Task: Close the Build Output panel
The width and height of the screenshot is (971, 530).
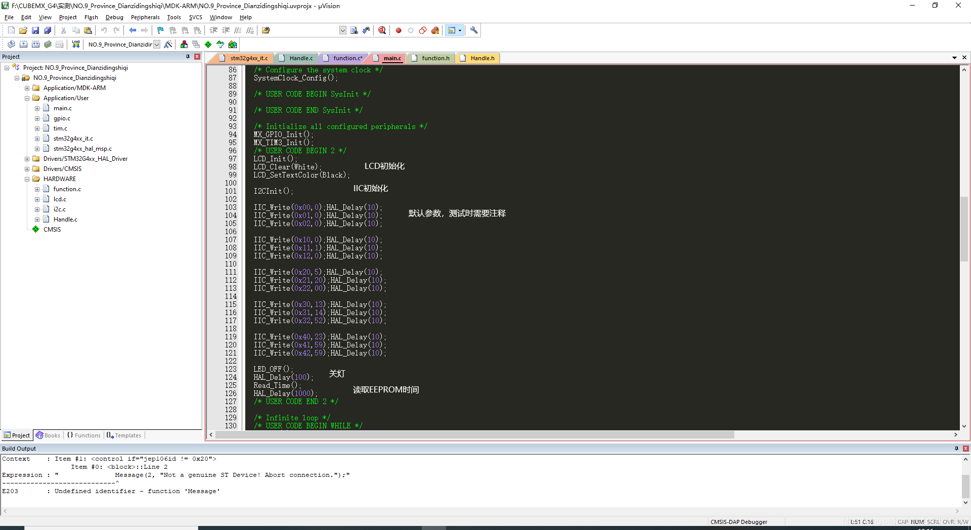Action: [x=965, y=449]
